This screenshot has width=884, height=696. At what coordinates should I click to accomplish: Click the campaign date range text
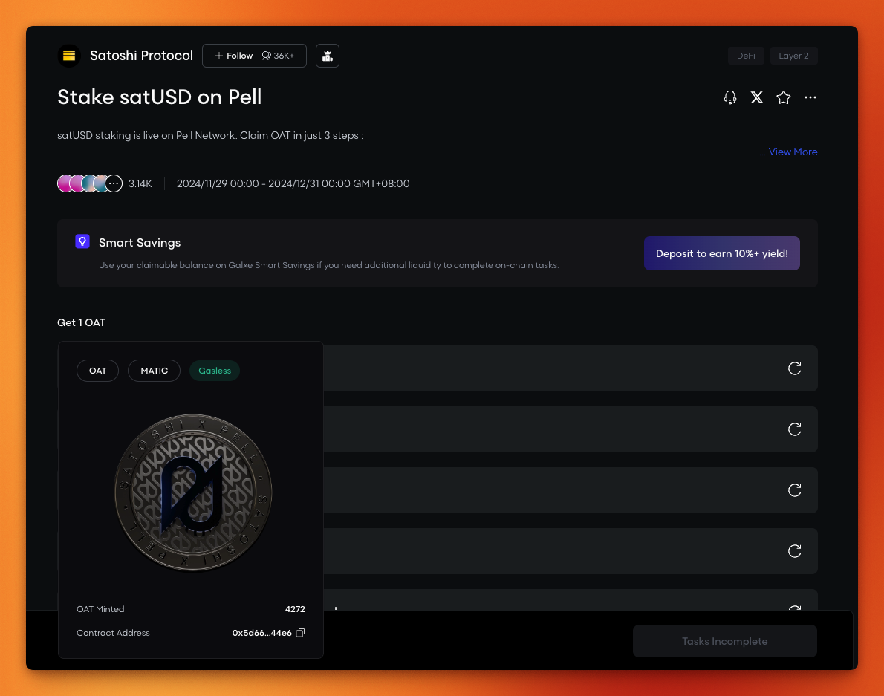[x=293, y=183]
